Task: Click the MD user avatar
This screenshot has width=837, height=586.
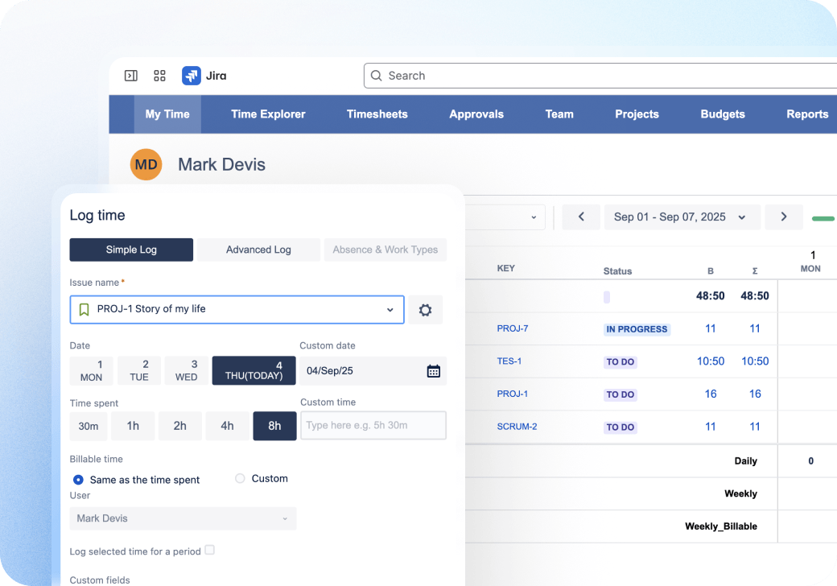Action: (146, 164)
